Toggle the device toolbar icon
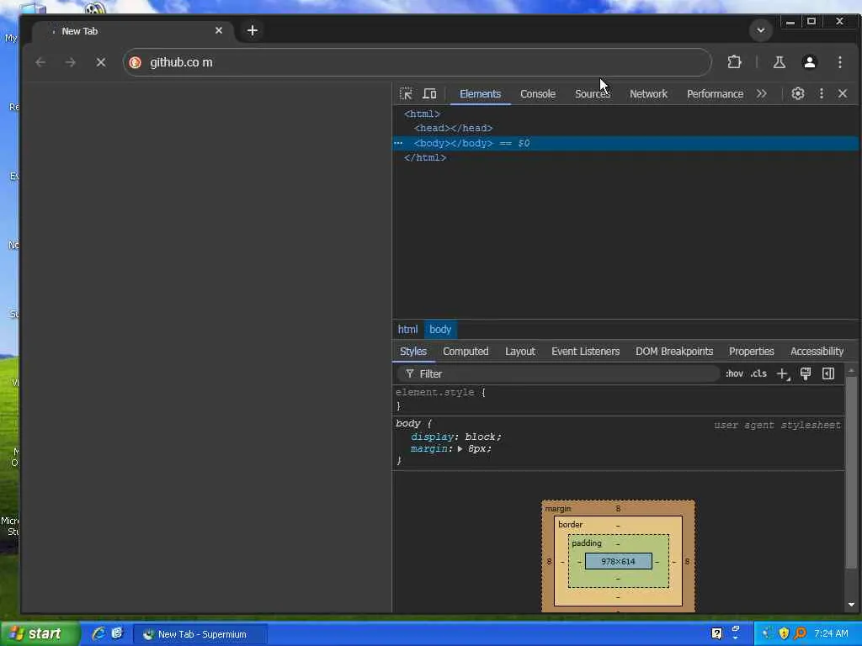 pos(429,93)
